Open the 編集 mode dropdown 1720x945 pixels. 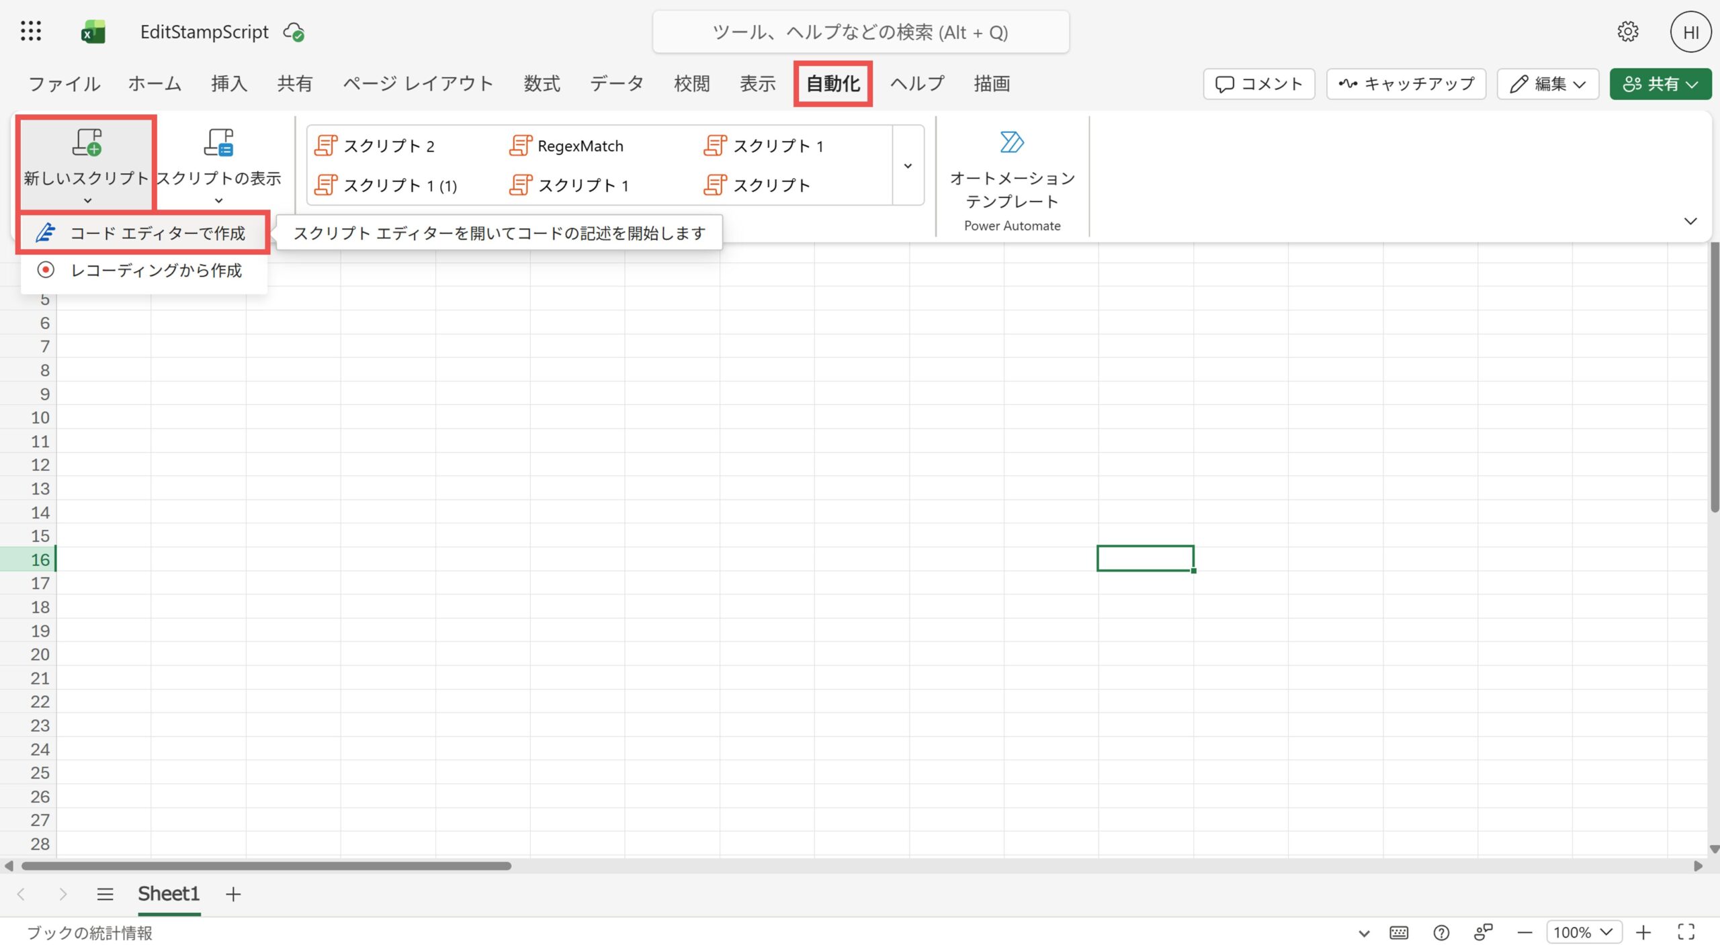tap(1548, 83)
